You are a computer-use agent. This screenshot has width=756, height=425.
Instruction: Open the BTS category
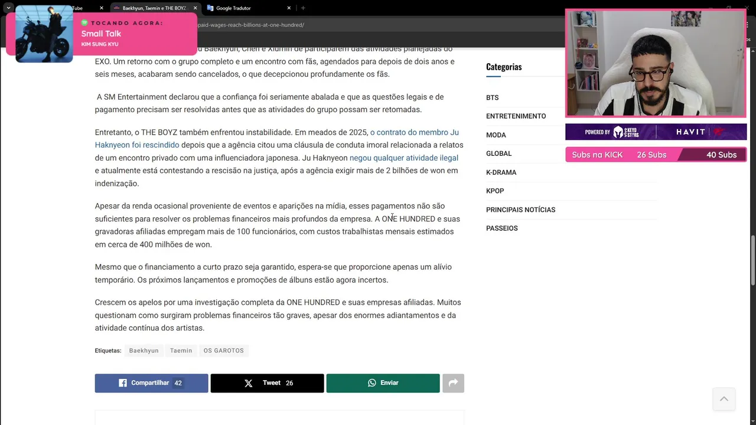tap(493, 97)
